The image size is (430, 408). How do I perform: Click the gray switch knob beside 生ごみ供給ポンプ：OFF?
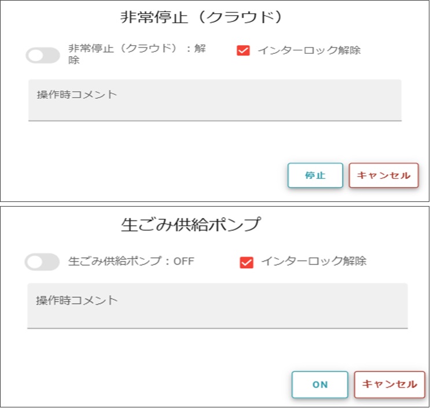(34, 262)
